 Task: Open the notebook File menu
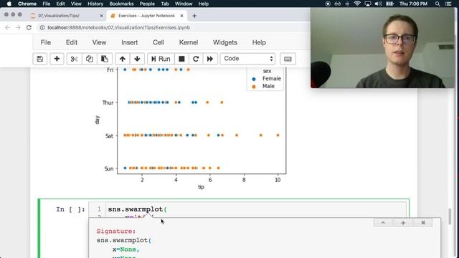pos(46,42)
